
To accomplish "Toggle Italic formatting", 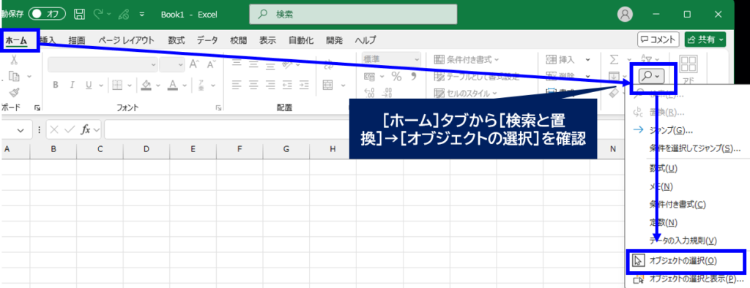I will click(x=73, y=85).
